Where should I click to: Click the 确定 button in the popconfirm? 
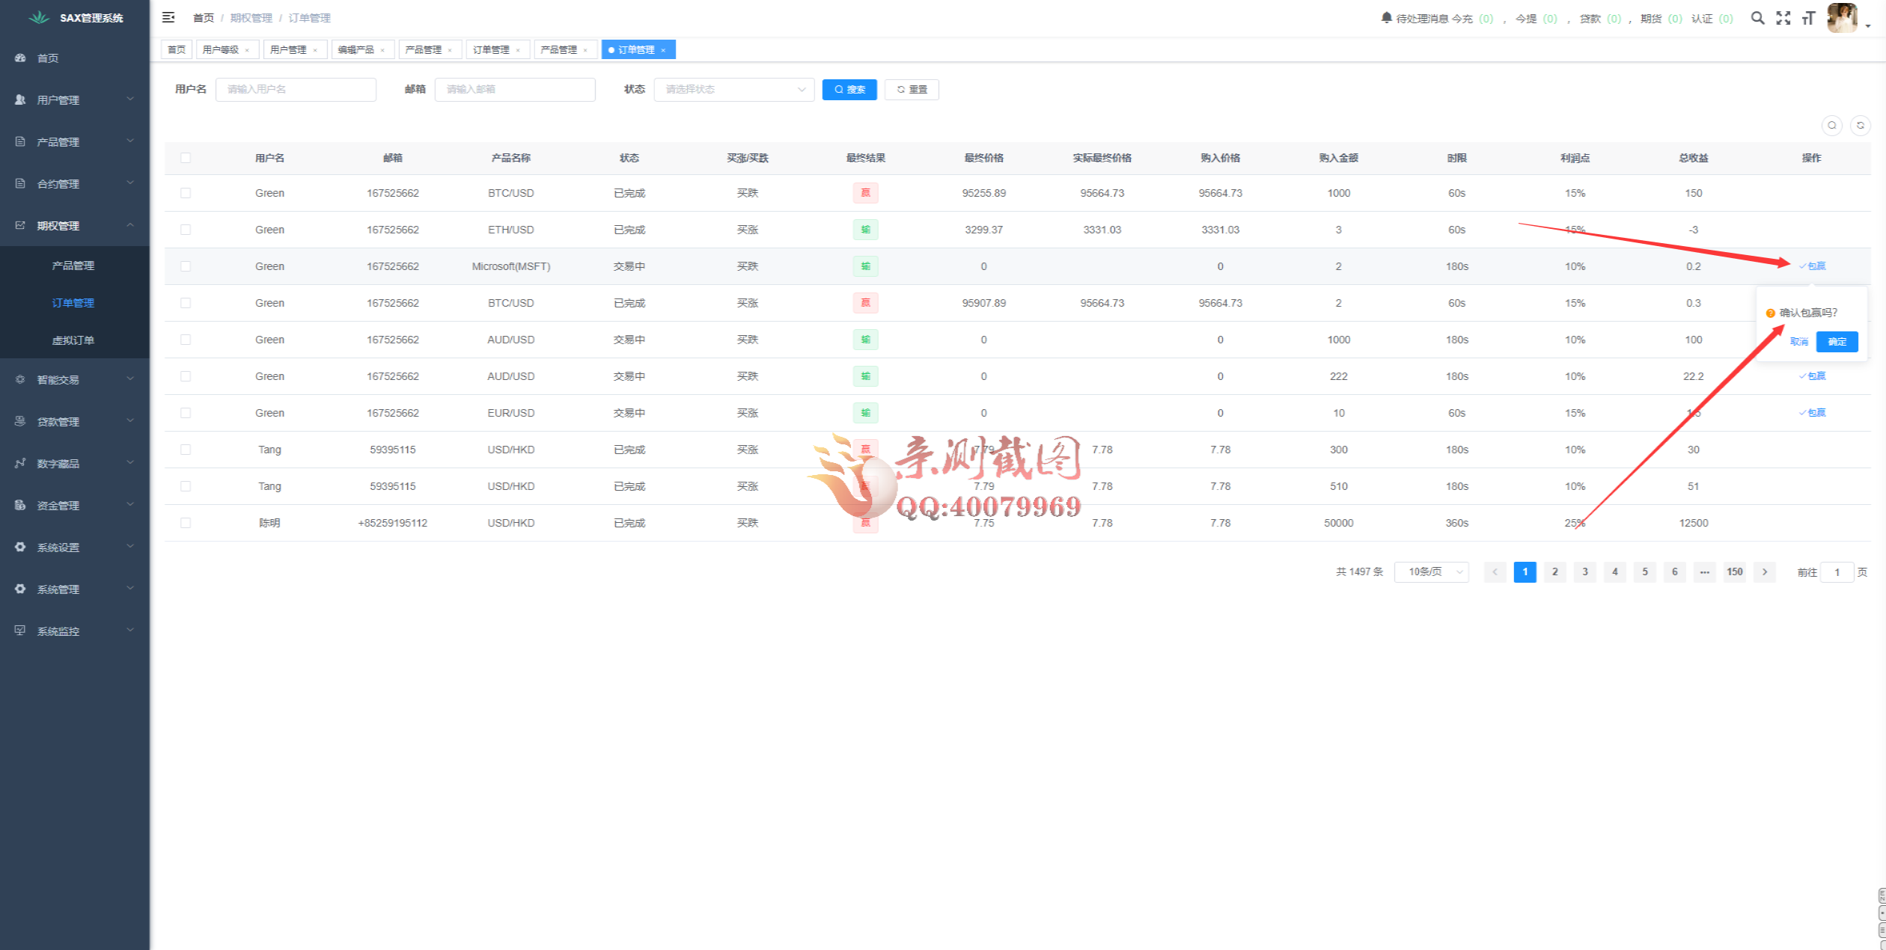click(x=1837, y=342)
